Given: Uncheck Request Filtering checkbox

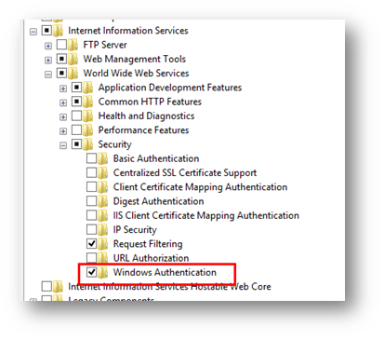Looking at the screenshot, I should pos(91,244).
